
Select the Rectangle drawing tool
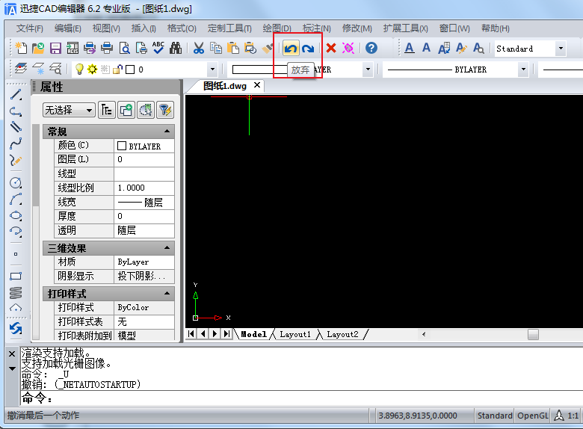(x=16, y=277)
